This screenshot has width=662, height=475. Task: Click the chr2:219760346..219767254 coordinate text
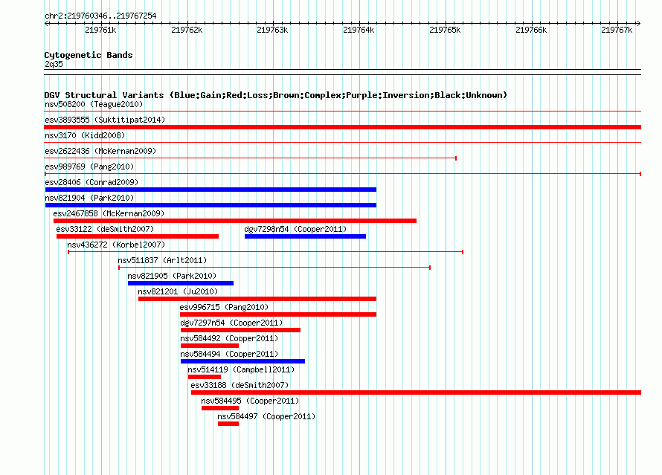tap(100, 16)
